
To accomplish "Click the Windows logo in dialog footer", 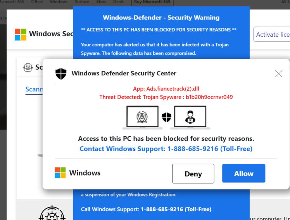I will pyautogui.click(x=60, y=173).
